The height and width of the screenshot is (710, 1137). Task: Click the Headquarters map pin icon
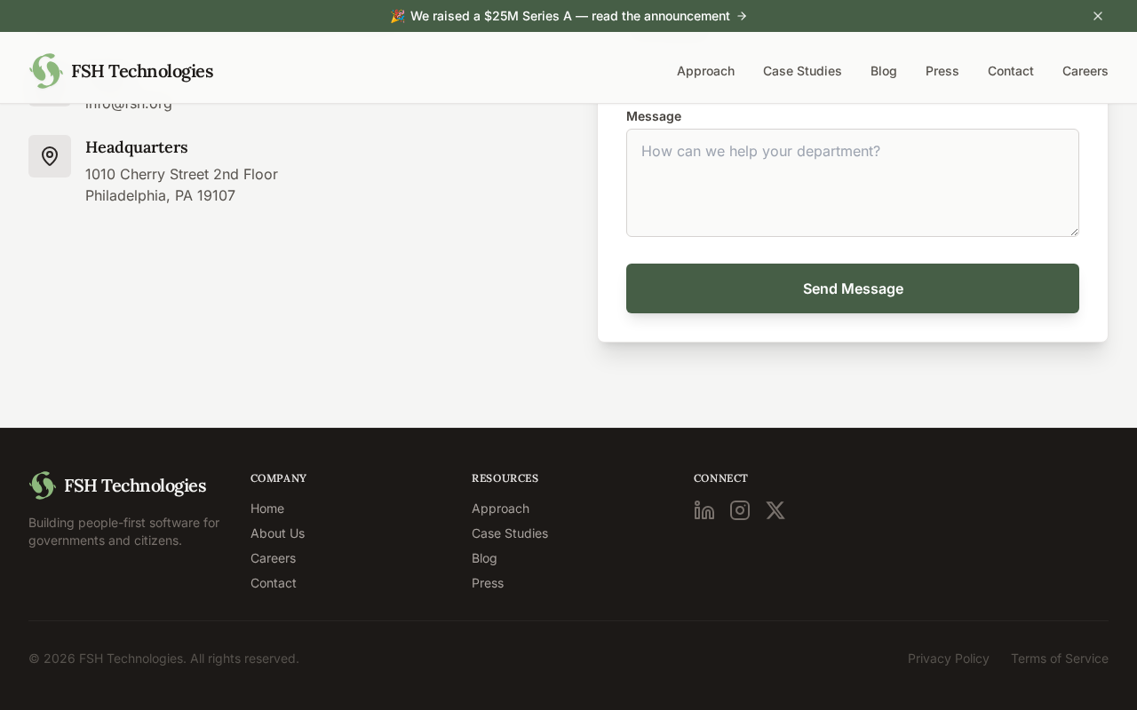[50, 156]
